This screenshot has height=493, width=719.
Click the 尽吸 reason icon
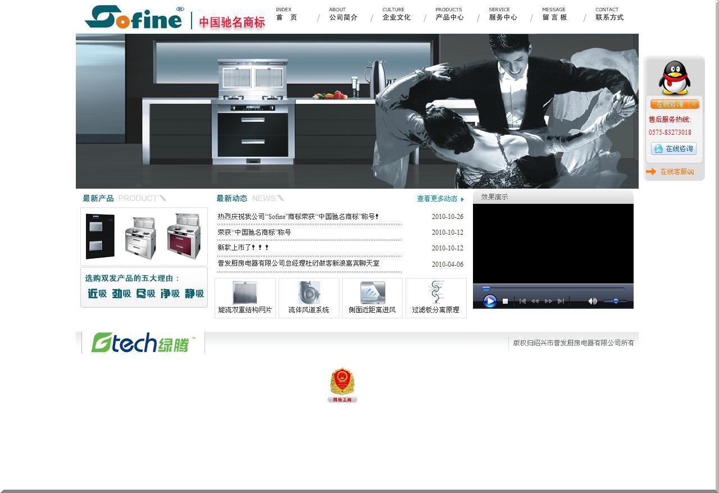tap(145, 294)
